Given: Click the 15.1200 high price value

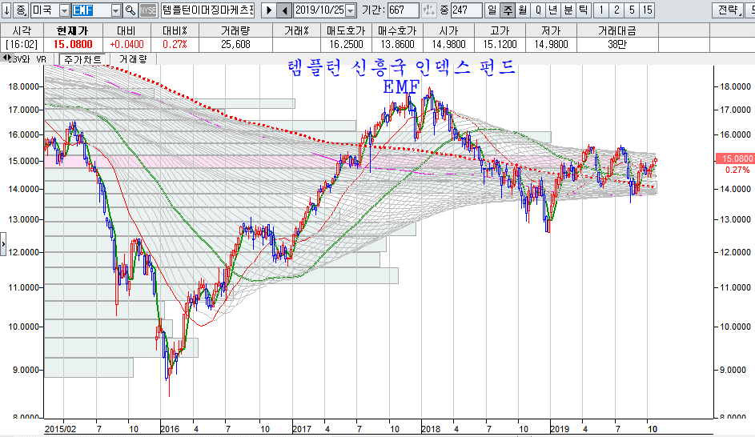Looking at the screenshot, I should [500, 44].
